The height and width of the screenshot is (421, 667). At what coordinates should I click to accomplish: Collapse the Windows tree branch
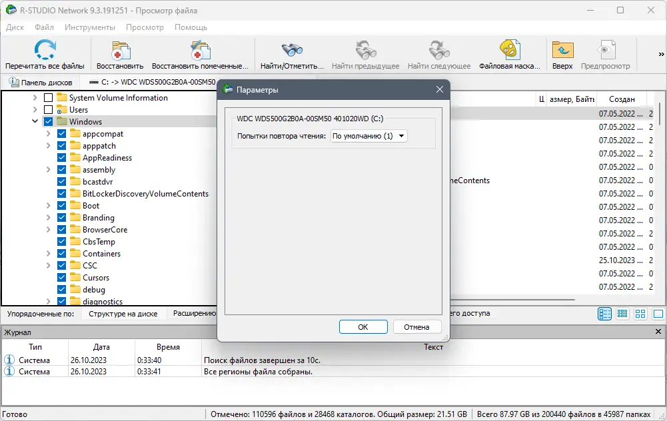click(x=35, y=121)
